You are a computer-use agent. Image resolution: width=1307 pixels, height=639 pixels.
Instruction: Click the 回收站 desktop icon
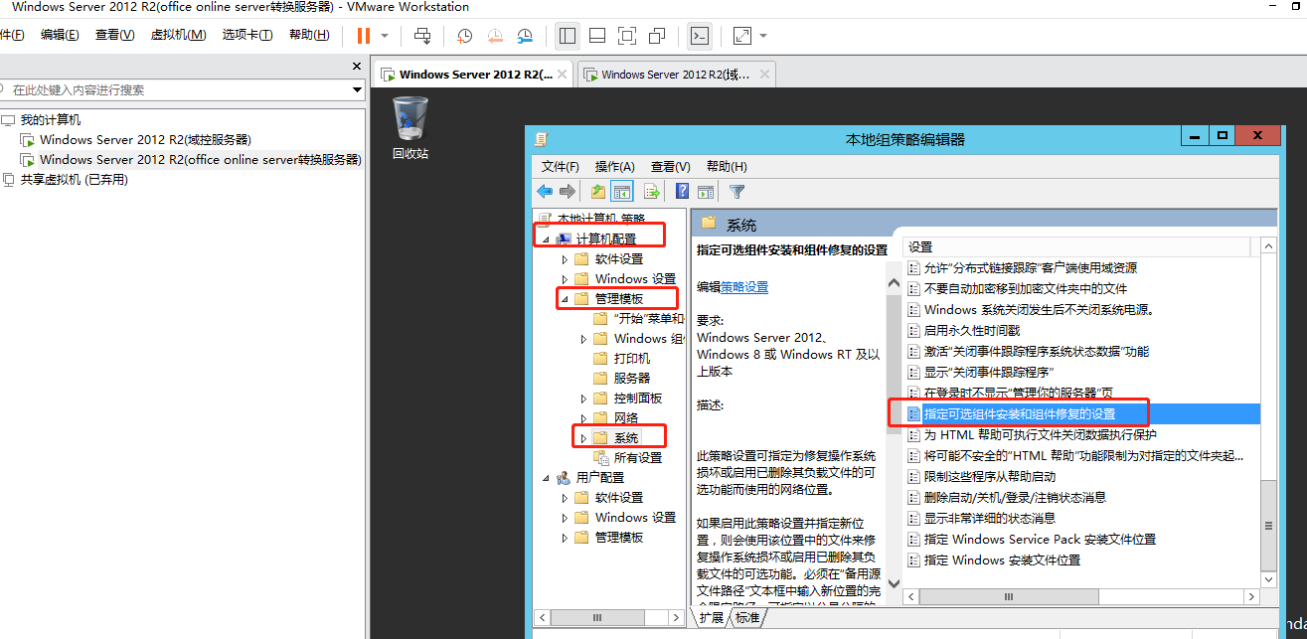(x=409, y=128)
